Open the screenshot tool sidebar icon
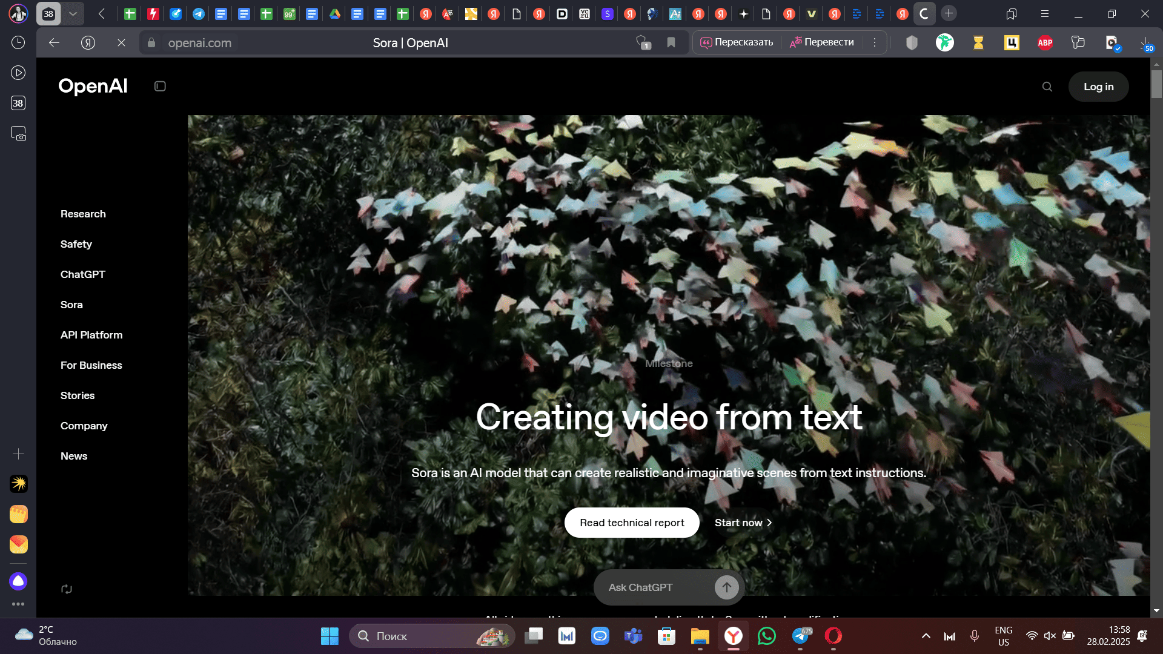 (x=18, y=133)
